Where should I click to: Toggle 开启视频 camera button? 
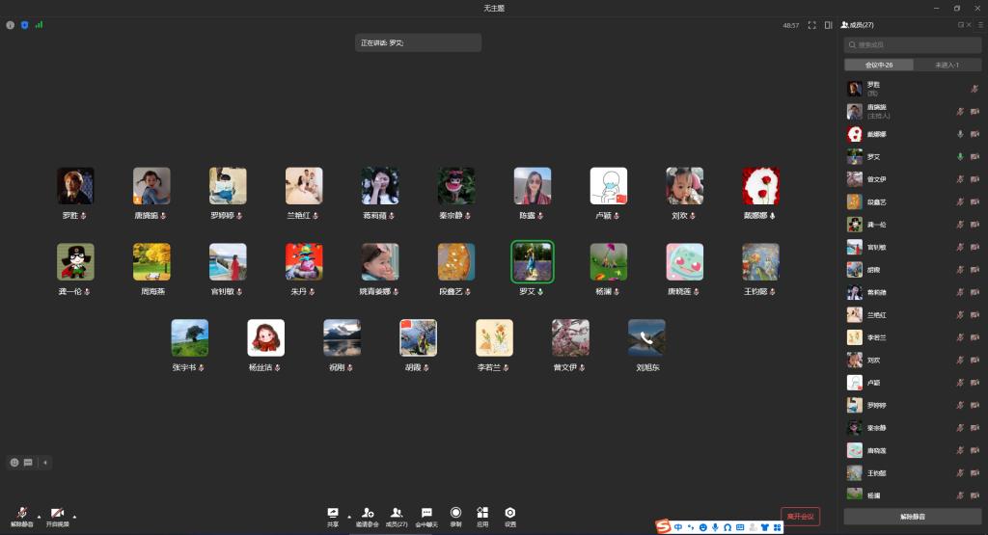tap(57, 514)
